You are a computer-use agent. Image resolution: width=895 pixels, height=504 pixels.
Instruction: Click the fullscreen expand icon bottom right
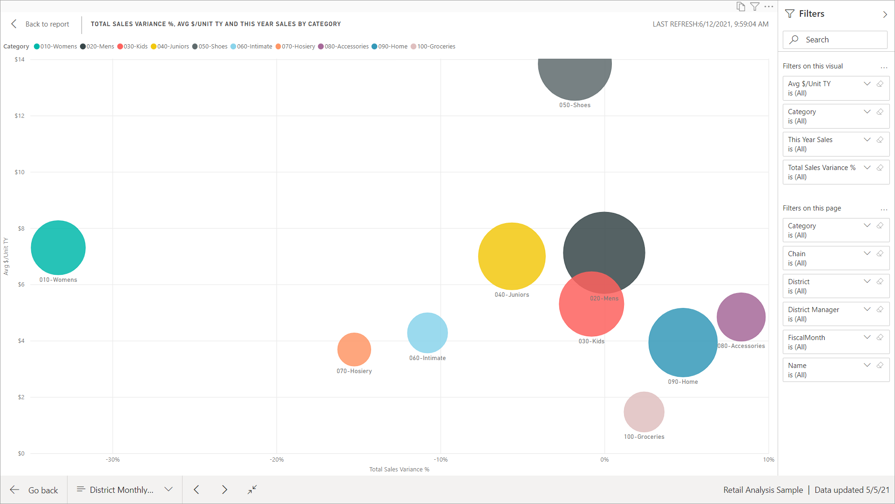(252, 489)
